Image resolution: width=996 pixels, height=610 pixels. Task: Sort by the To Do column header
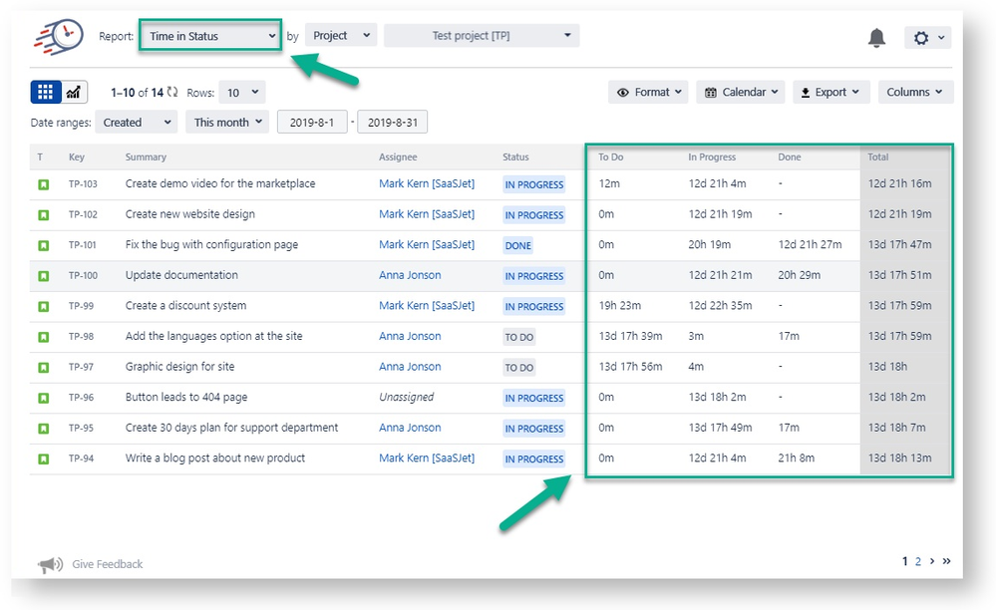[611, 156]
